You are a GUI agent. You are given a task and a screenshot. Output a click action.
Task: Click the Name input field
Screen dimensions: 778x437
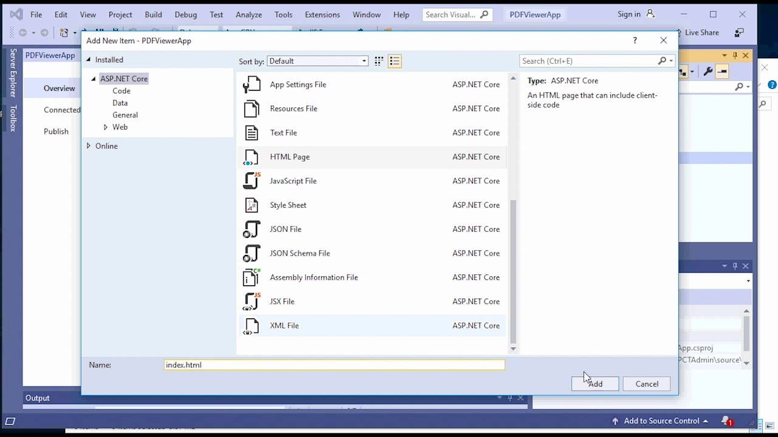pos(334,365)
